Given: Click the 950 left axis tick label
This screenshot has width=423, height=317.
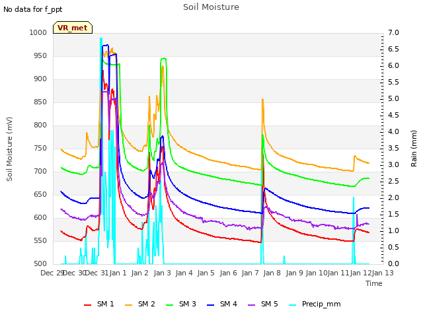Looking at the screenshot, I should coord(40,55).
